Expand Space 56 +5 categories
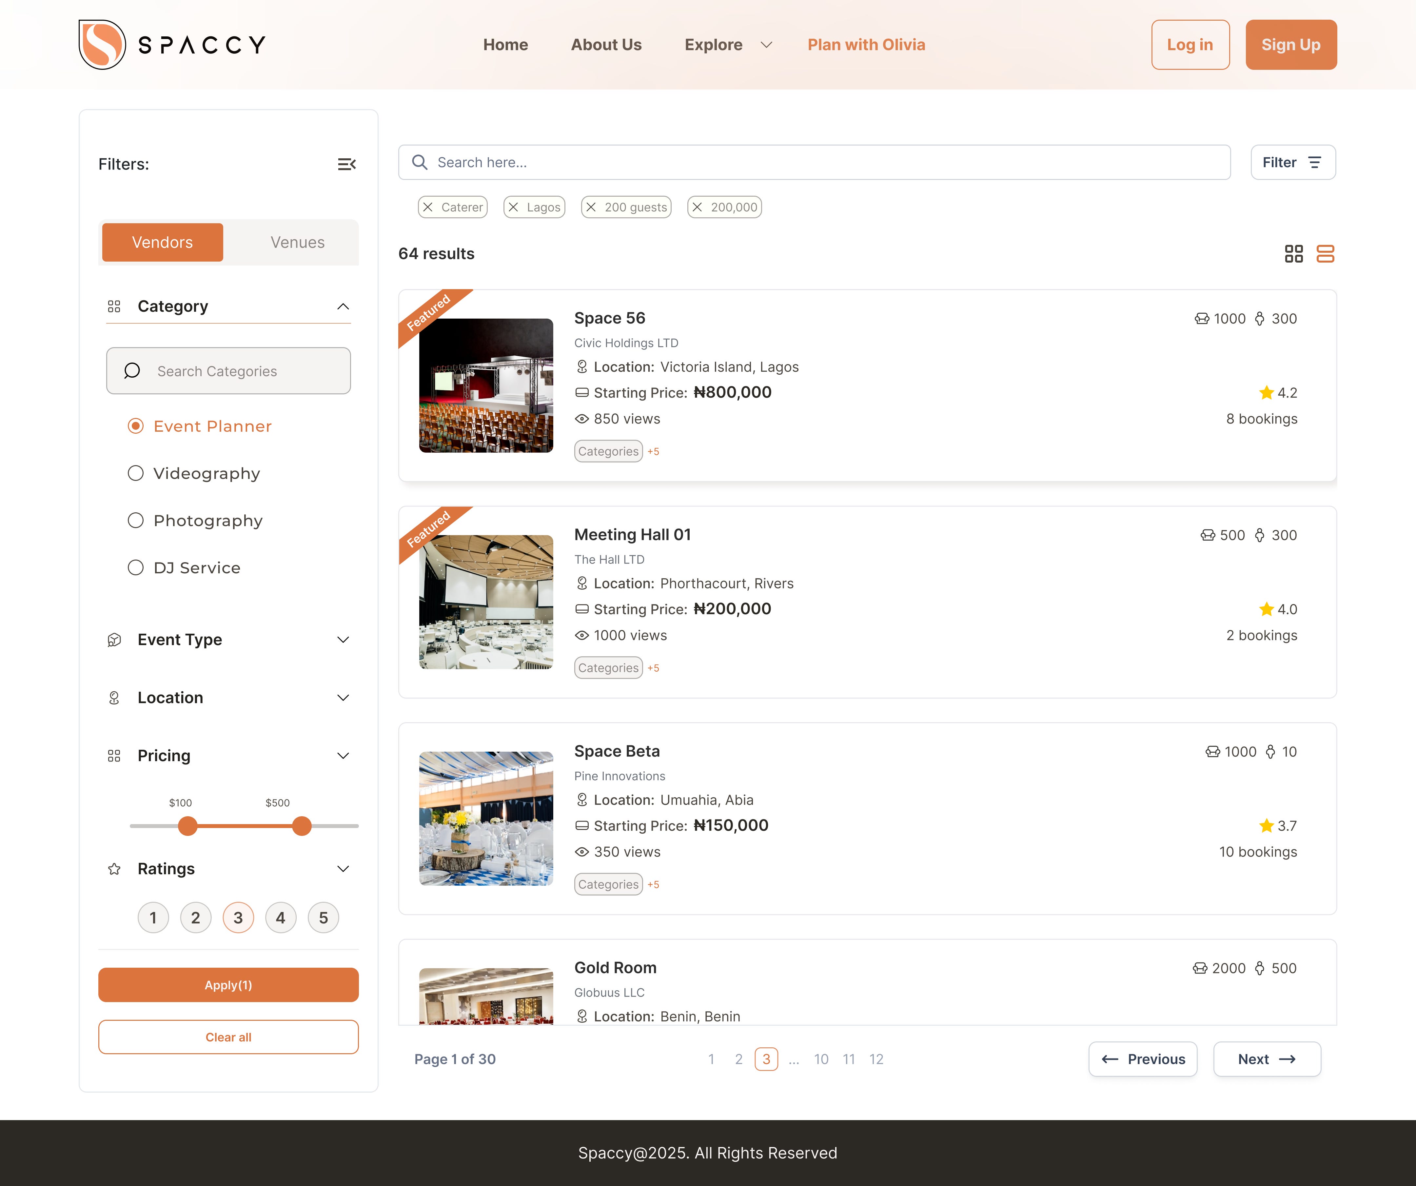 653,452
